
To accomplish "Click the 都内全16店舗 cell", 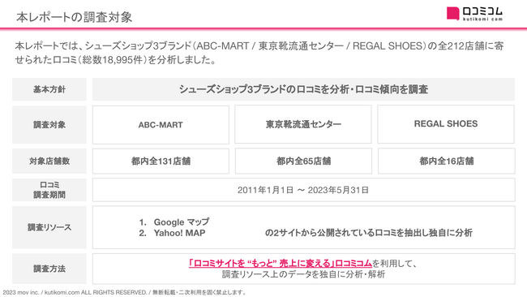I will 447,161.
